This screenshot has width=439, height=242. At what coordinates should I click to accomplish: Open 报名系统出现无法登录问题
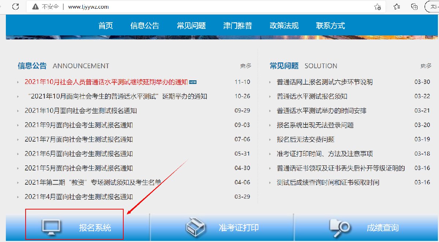(315, 125)
